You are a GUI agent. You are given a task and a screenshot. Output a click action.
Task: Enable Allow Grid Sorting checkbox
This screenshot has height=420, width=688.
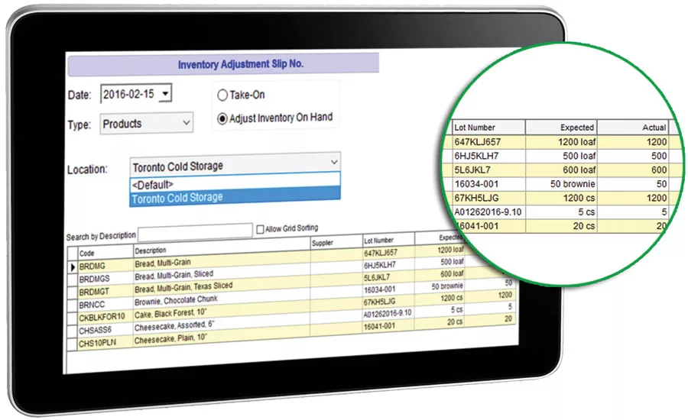[260, 229]
